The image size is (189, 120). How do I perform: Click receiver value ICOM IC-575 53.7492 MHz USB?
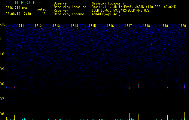[120, 10]
